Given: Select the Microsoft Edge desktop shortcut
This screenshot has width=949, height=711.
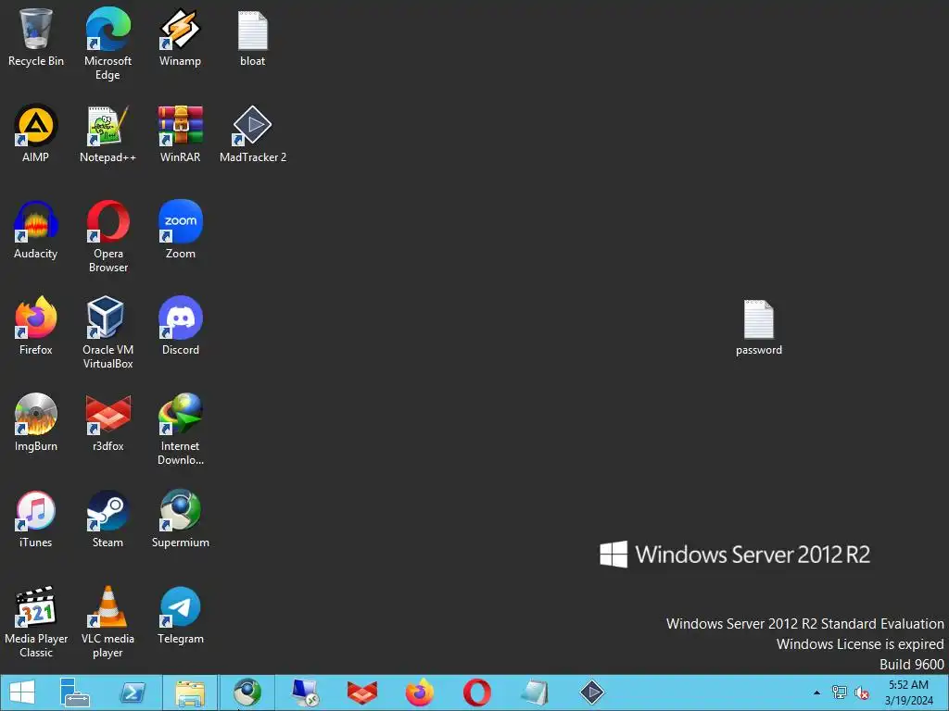Looking at the screenshot, I should pos(108,44).
